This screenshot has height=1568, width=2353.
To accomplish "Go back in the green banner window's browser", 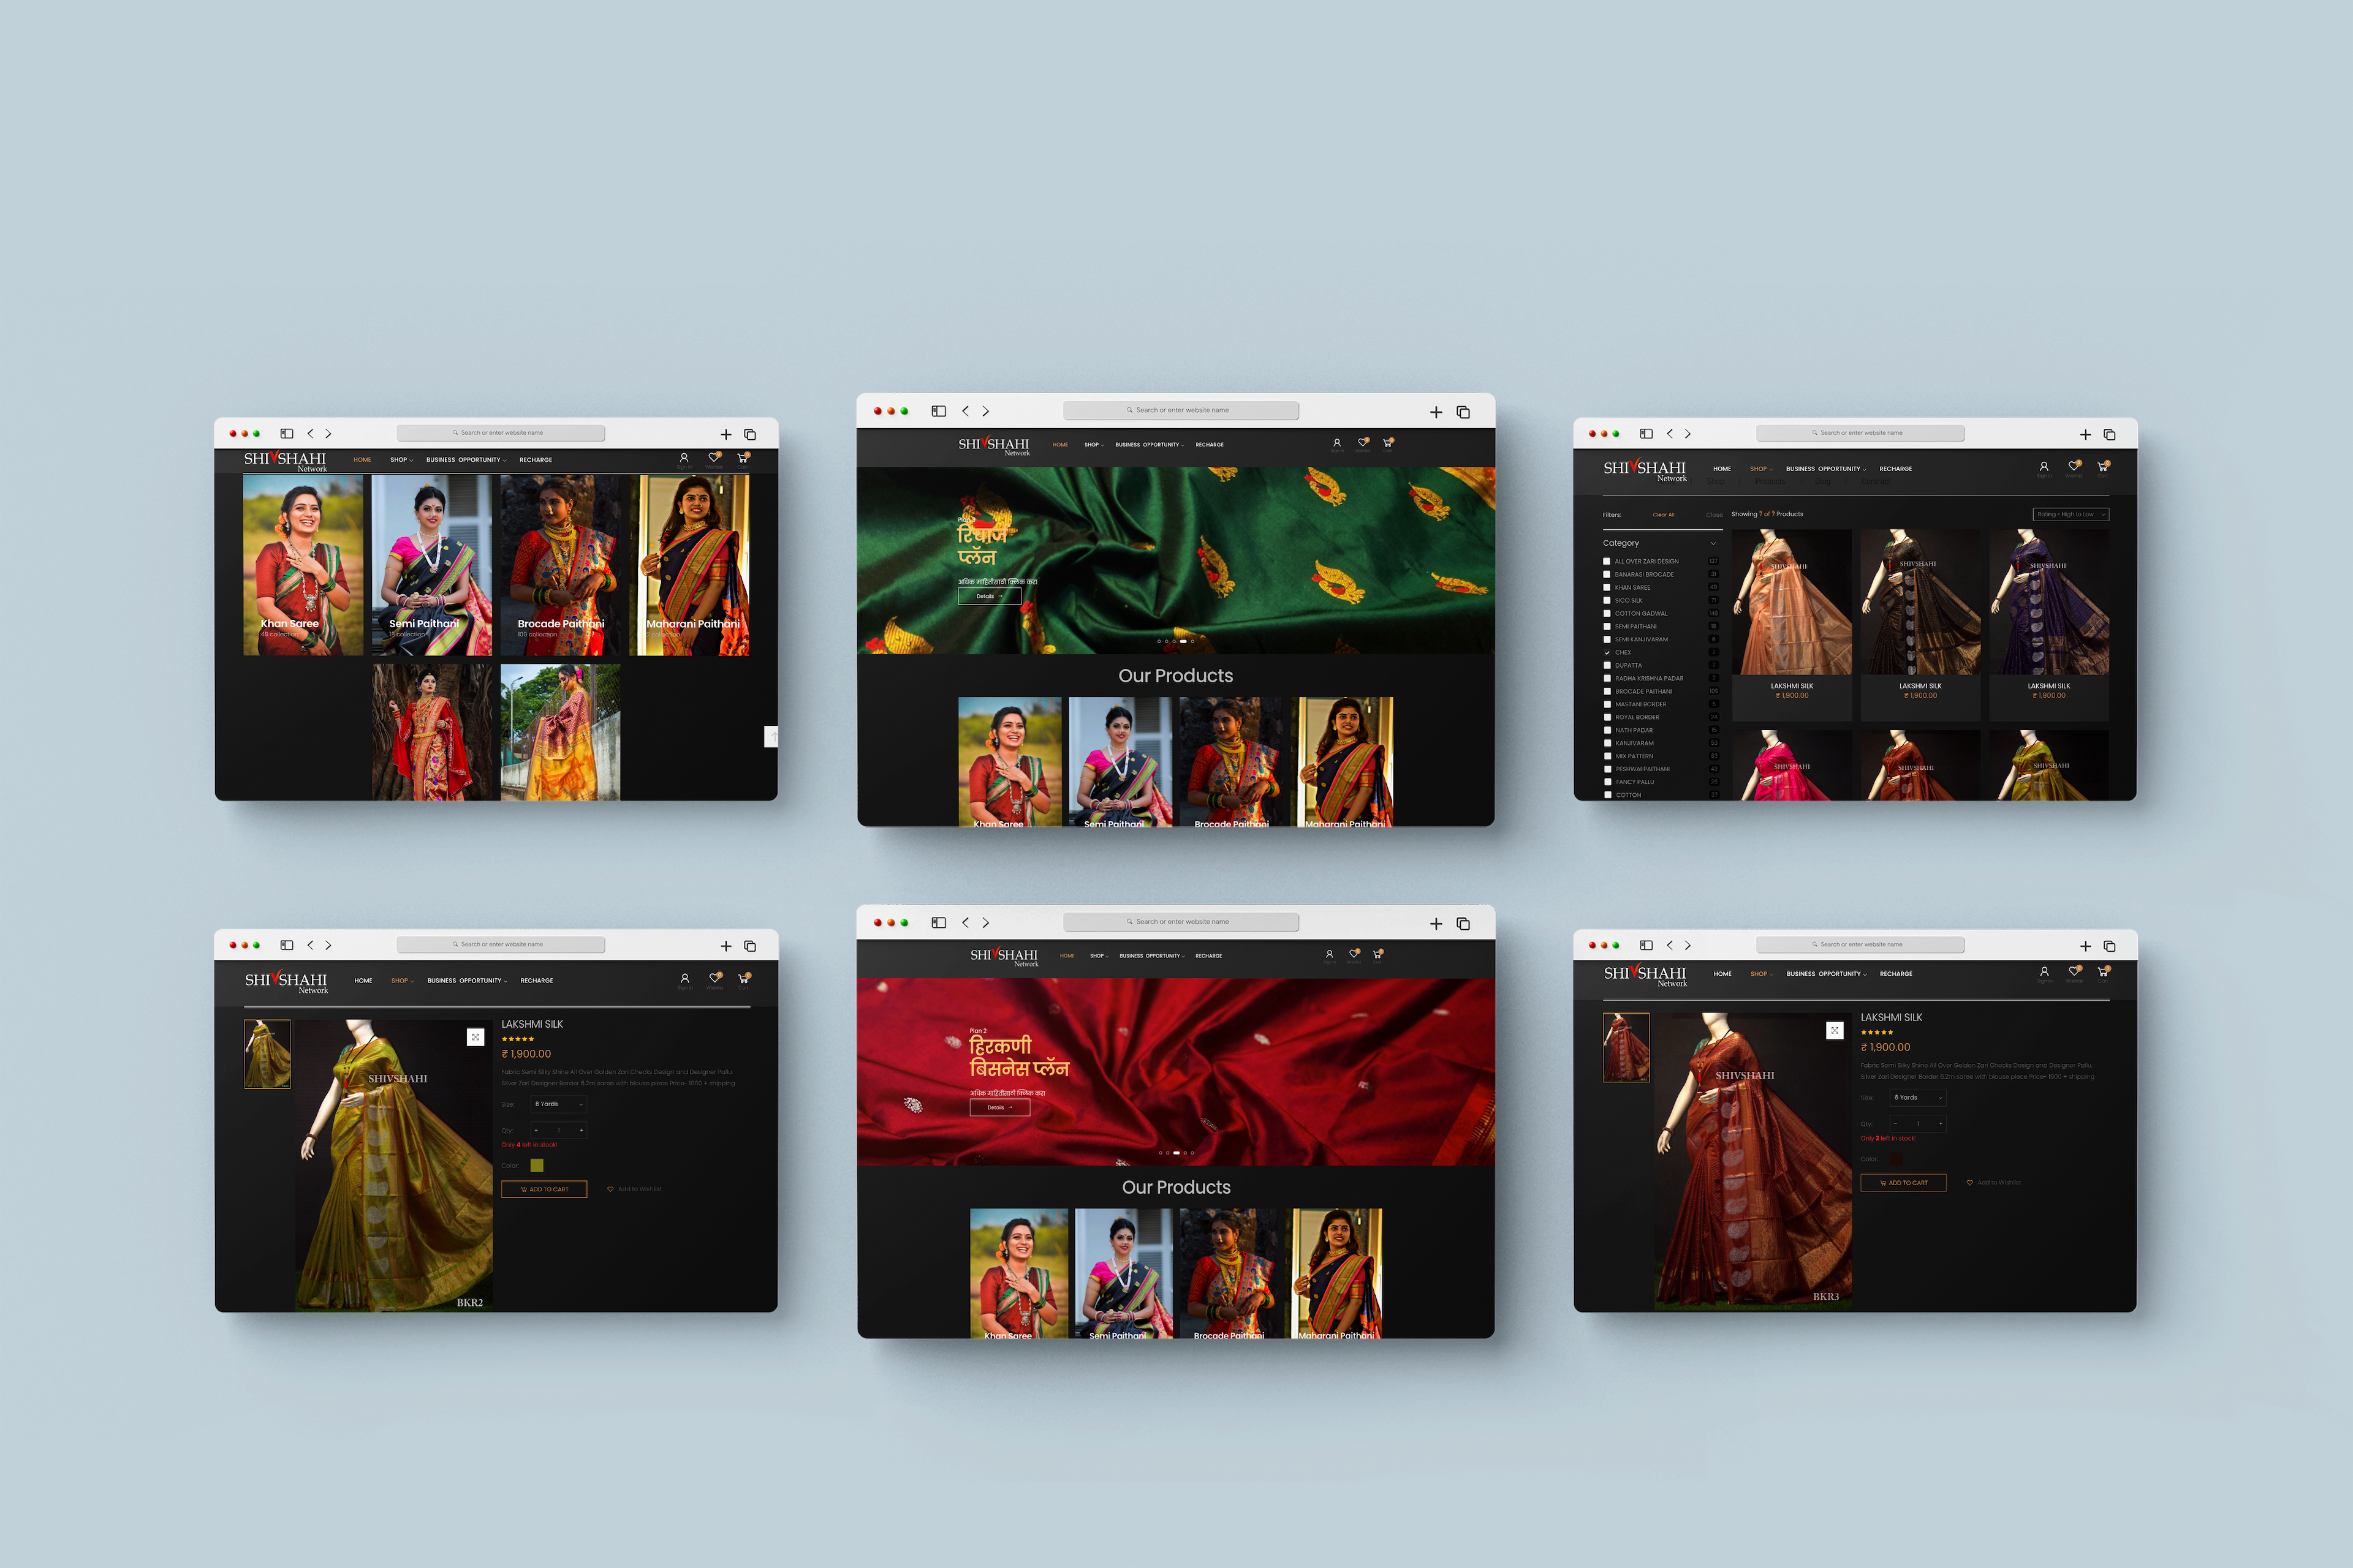I will pyautogui.click(x=966, y=411).
